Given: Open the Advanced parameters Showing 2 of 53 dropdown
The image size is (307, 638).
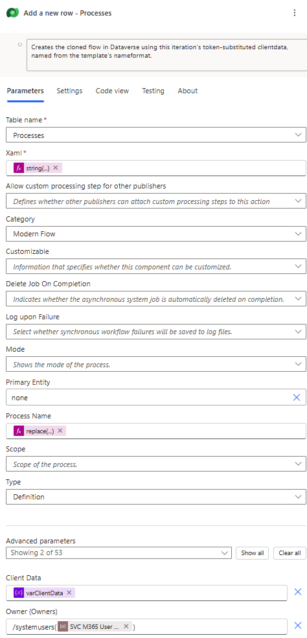Looking at the screenshot, I should tap(119, 553).
